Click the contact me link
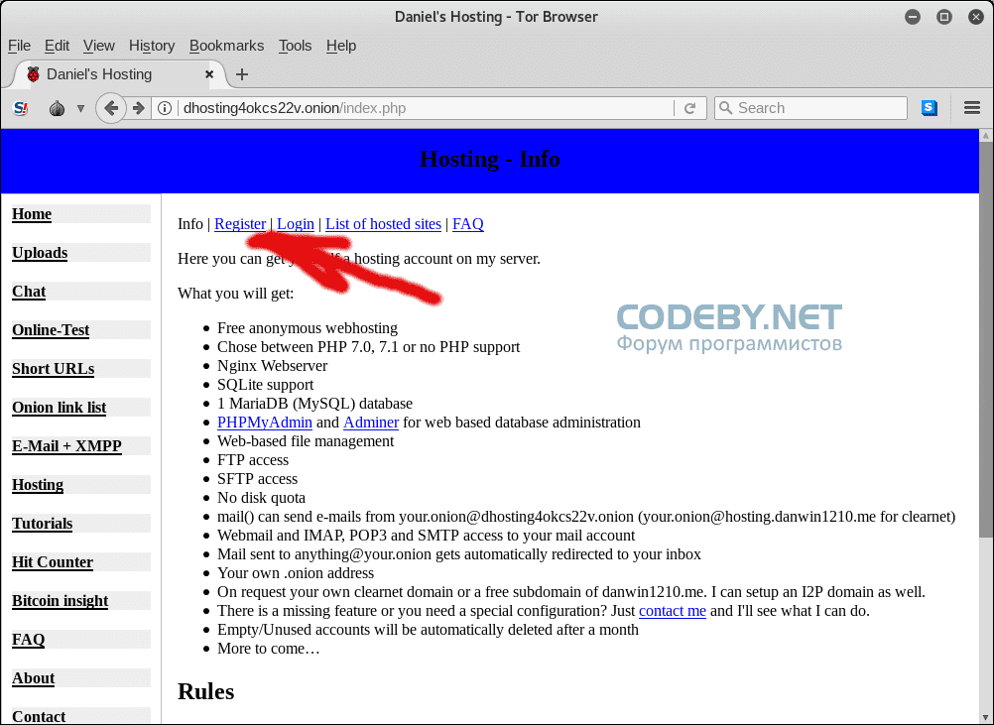 click(x=672, y=611)
